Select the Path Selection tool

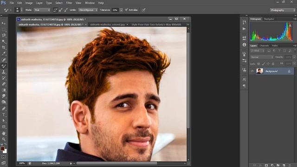(x=4, y=121)
